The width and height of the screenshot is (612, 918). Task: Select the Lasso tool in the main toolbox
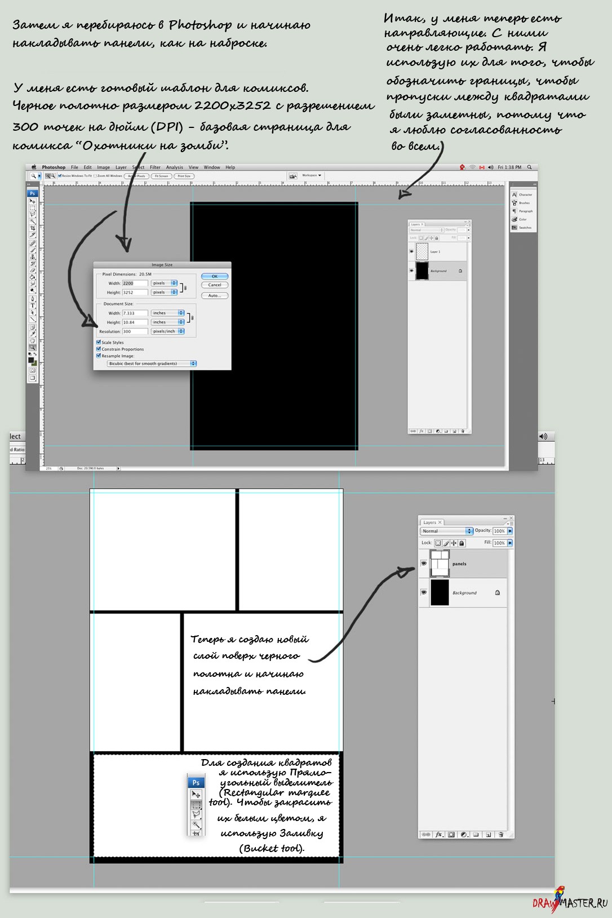coord(33,214)
